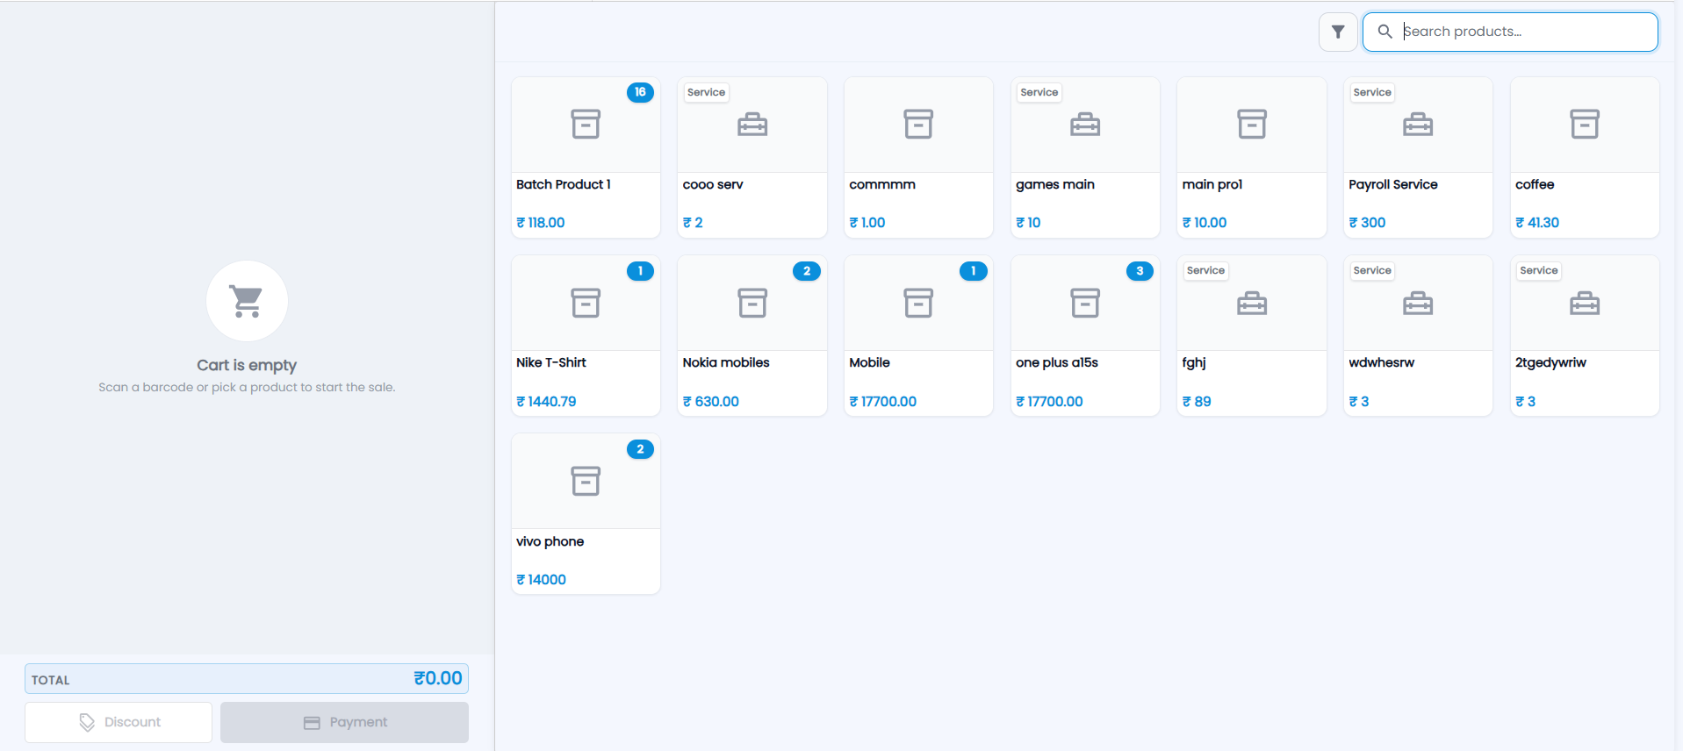Image resolution: width=1683 pixels, height=751 pixels.
Task: Click the vivo phone box icon
Action: point(586,481)
